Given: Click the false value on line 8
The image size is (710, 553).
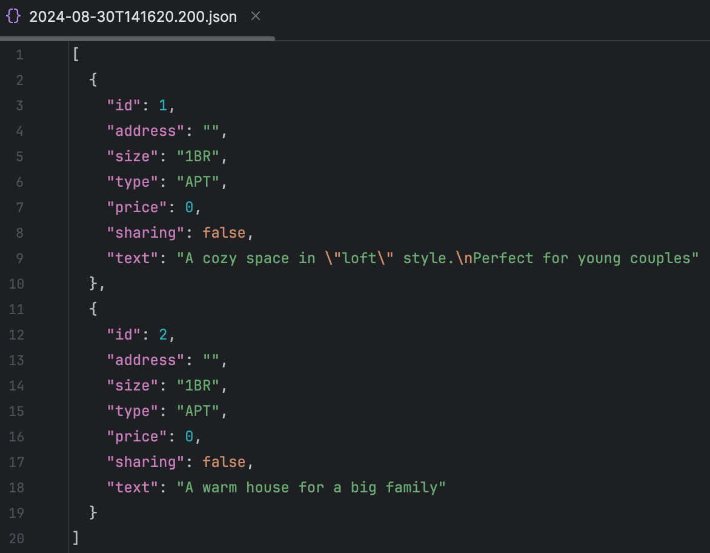Looking at the screenshot, I should [224, 232].
